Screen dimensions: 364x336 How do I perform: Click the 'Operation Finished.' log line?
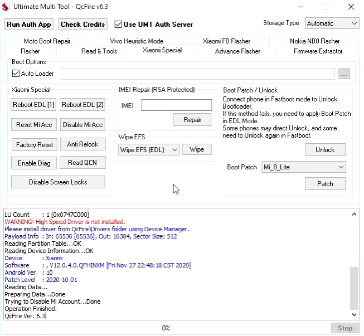pos(31,309)
